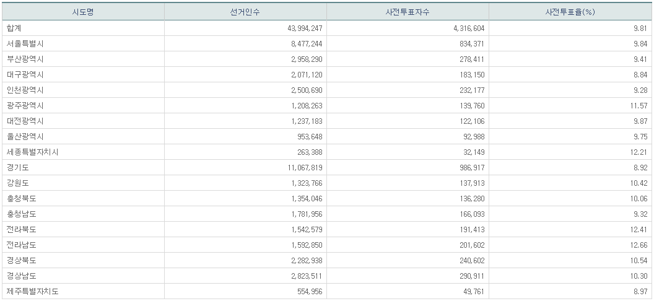Select the 서울특별시 row name
This screenshot has width=654, height=301.
pos(25,43)
